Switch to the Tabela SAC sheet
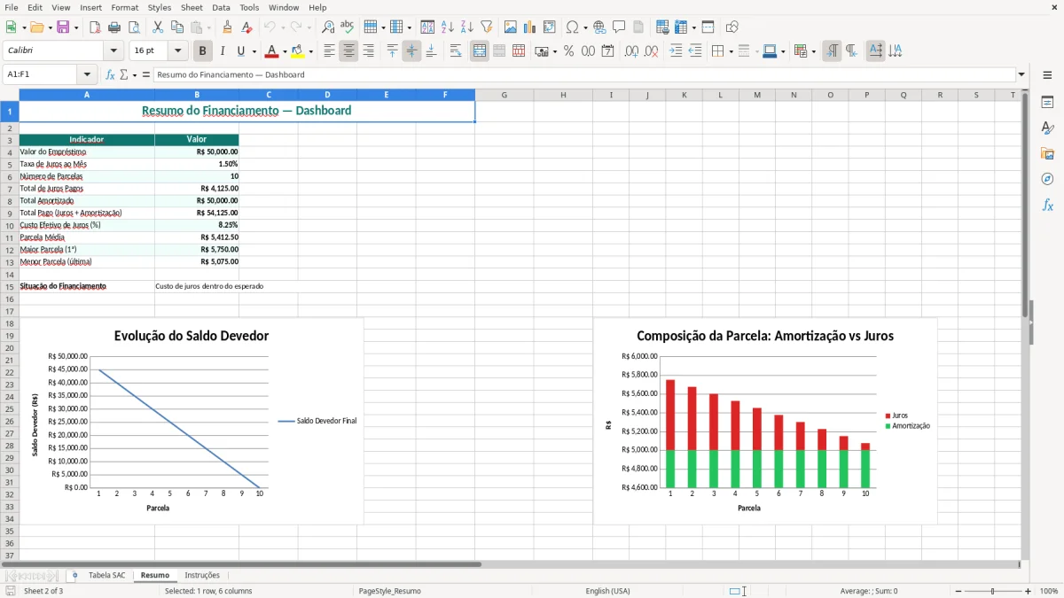The image size is (1064, 598). 107,575
